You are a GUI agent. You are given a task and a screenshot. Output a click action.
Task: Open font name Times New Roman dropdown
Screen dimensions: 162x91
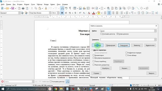(50, 13)
